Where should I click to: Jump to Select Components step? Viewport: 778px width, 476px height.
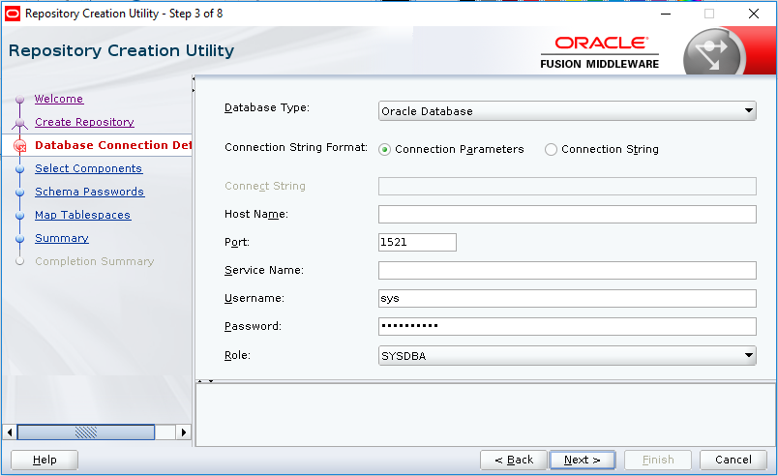point(88,168)
